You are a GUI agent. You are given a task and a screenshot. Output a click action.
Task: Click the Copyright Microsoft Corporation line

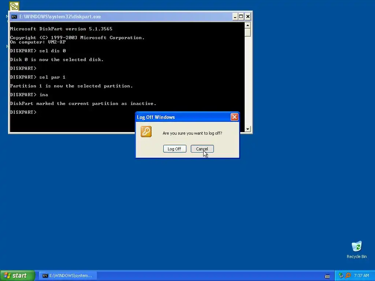(x=77, y=38)
